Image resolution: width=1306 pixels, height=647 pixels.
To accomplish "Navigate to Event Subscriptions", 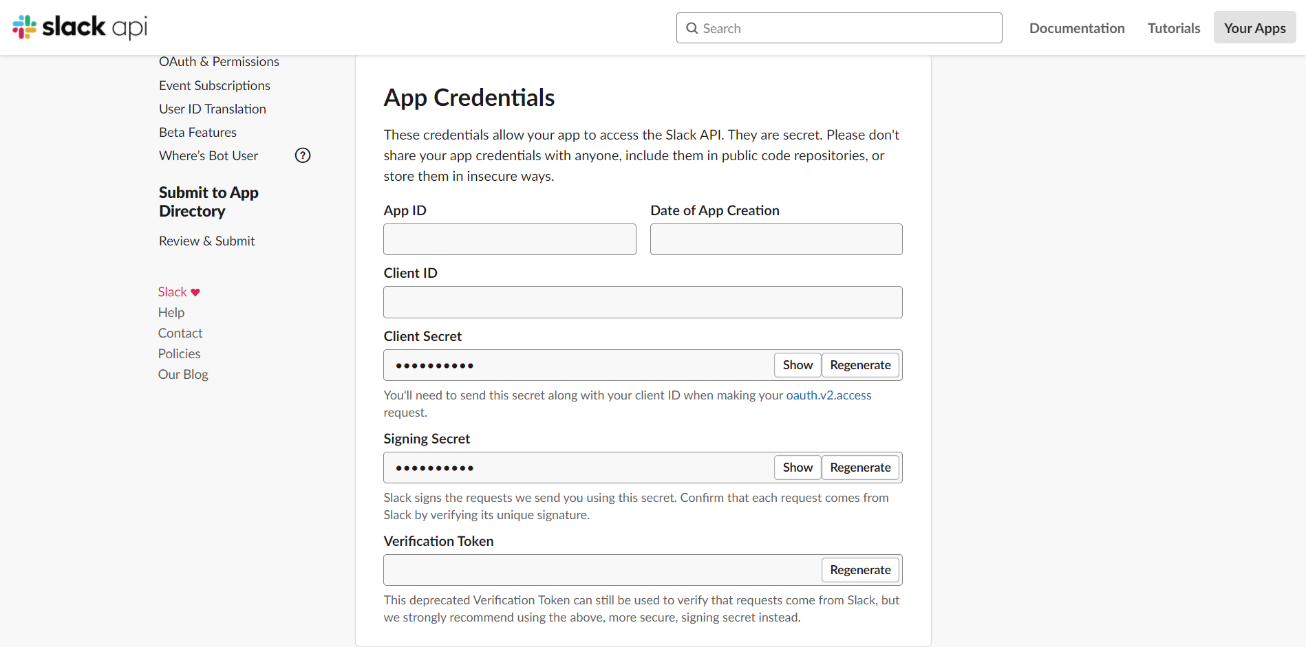I will [x=215, y=85].
